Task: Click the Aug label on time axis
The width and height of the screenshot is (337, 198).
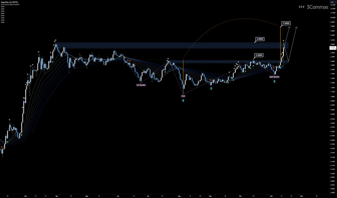Action: point(179,196)
